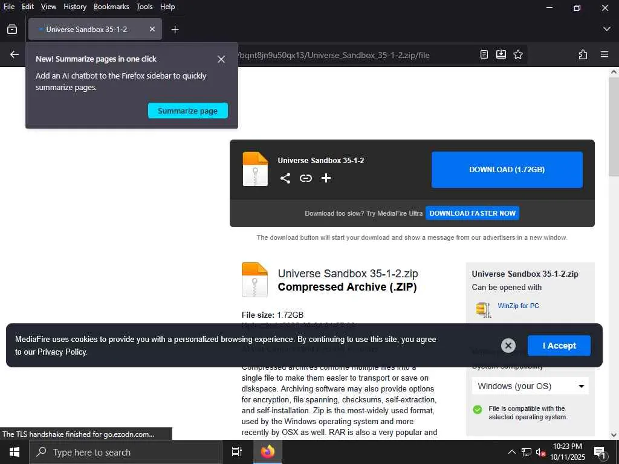Show hidden system tray icons
The image size is (619, 464).
tap(511, 452)
